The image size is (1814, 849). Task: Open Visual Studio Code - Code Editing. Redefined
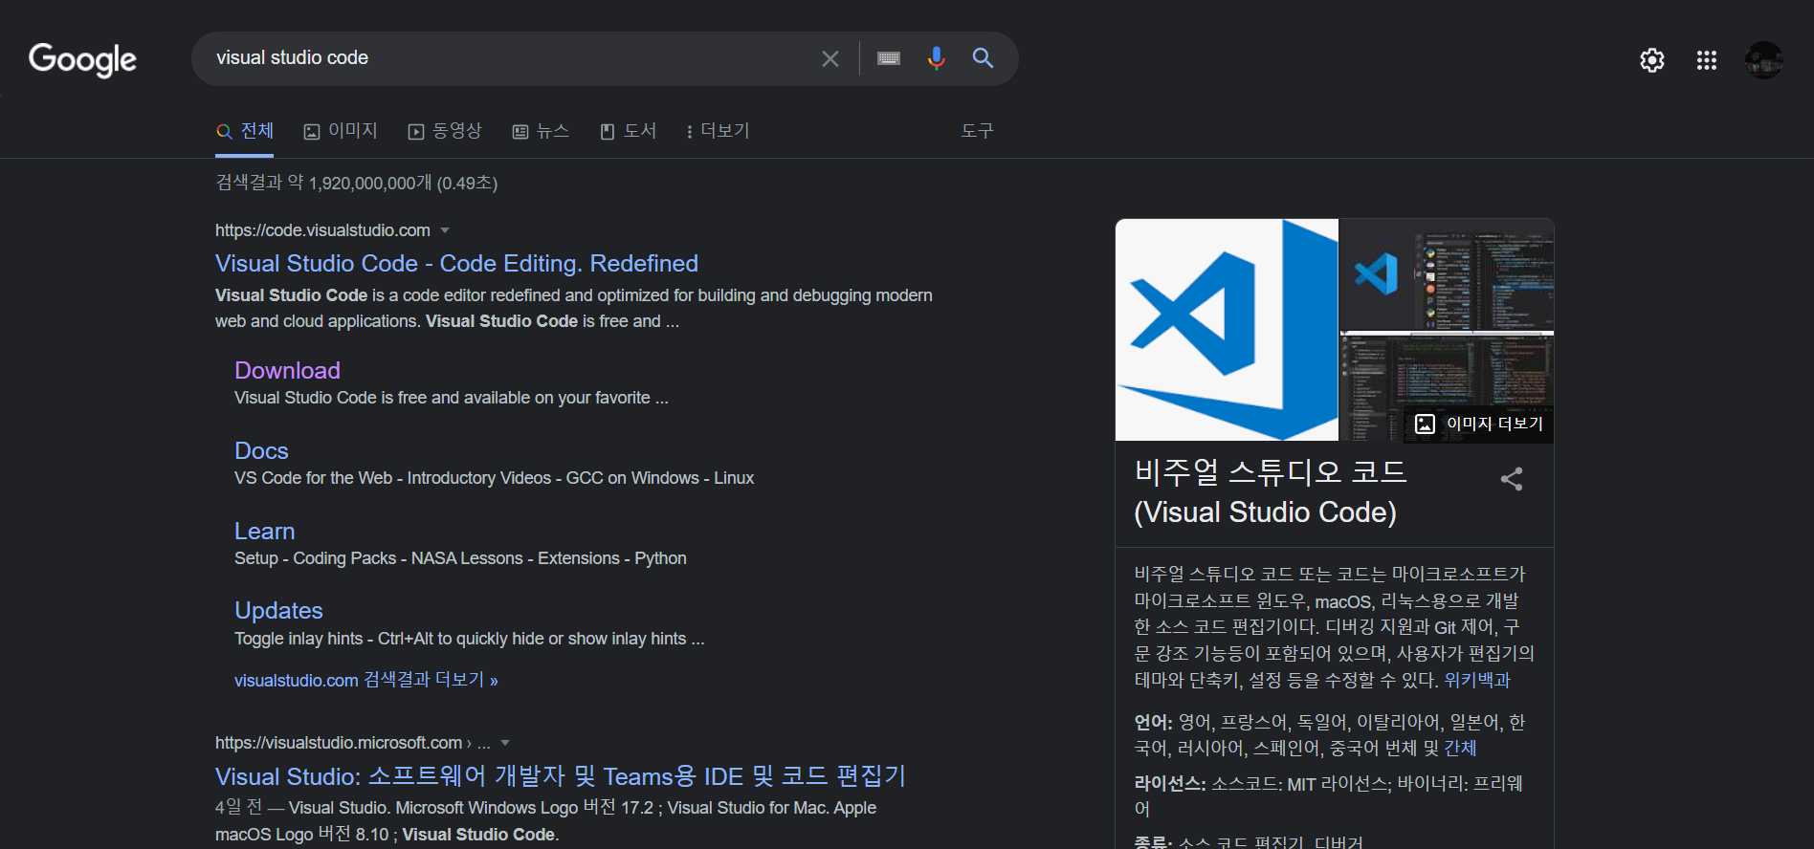coord(456,263)
